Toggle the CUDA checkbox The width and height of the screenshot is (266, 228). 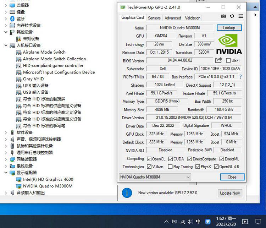pos(171,159)
